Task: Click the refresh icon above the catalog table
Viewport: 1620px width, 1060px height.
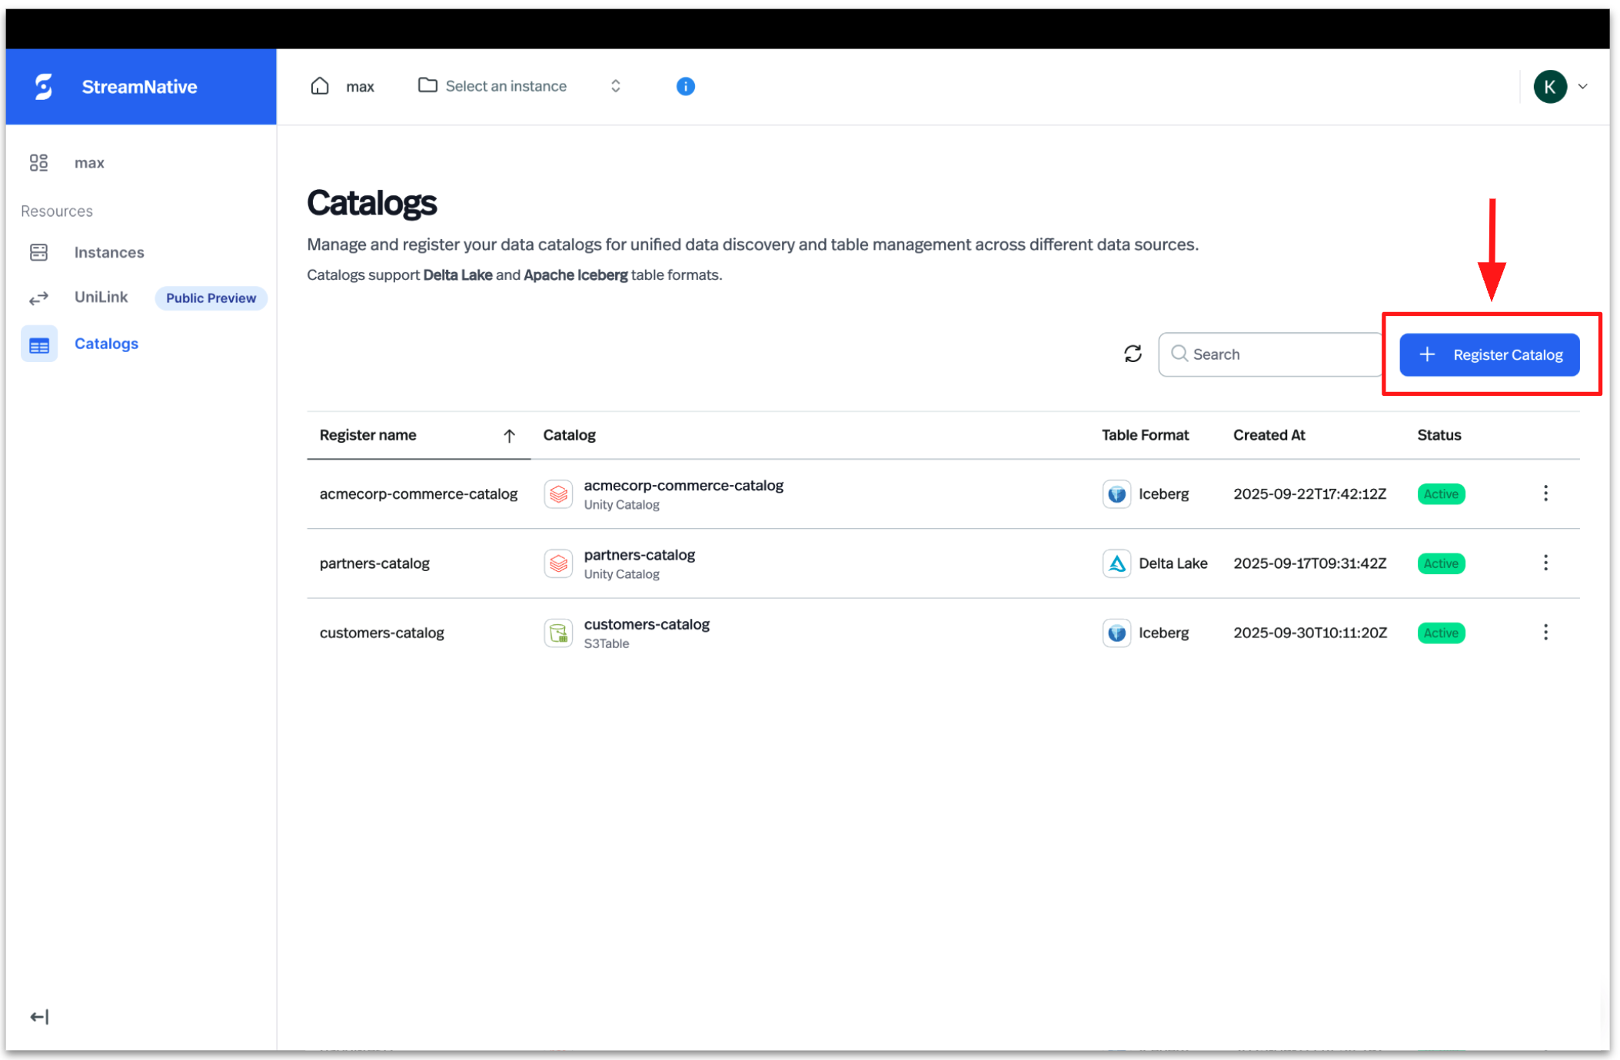Action: click(1133, 354)
